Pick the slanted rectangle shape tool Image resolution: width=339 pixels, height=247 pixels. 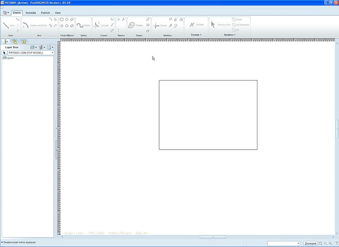(x=148, y=19)
